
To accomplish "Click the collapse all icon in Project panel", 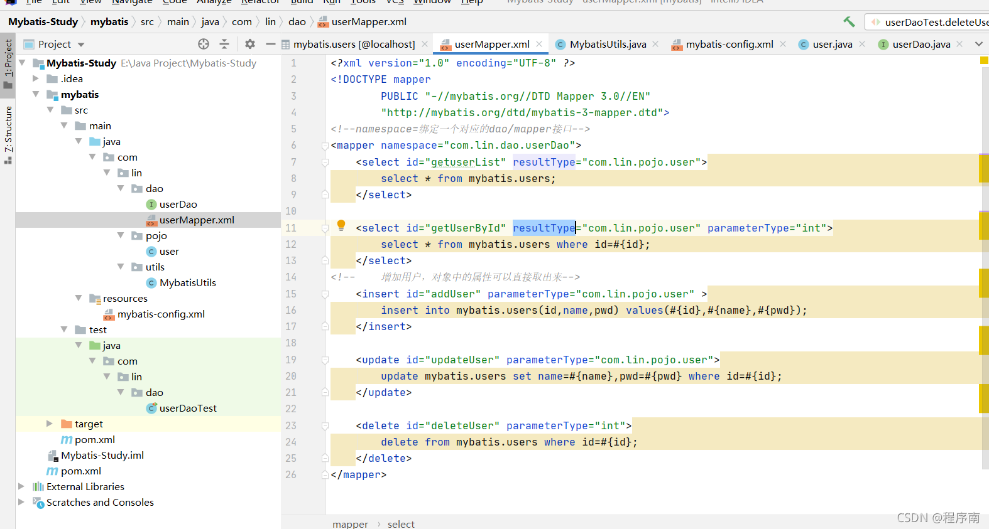I will pos(224,44).
